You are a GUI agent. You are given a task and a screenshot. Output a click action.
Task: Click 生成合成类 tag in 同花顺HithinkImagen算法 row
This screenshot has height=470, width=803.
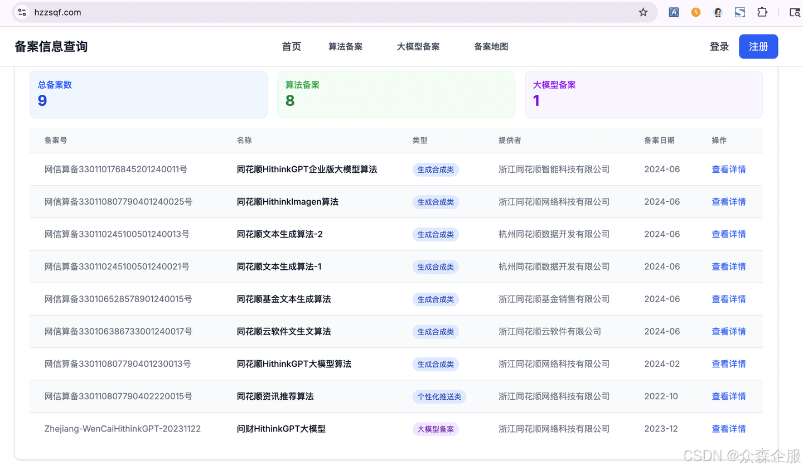[436, 202]
